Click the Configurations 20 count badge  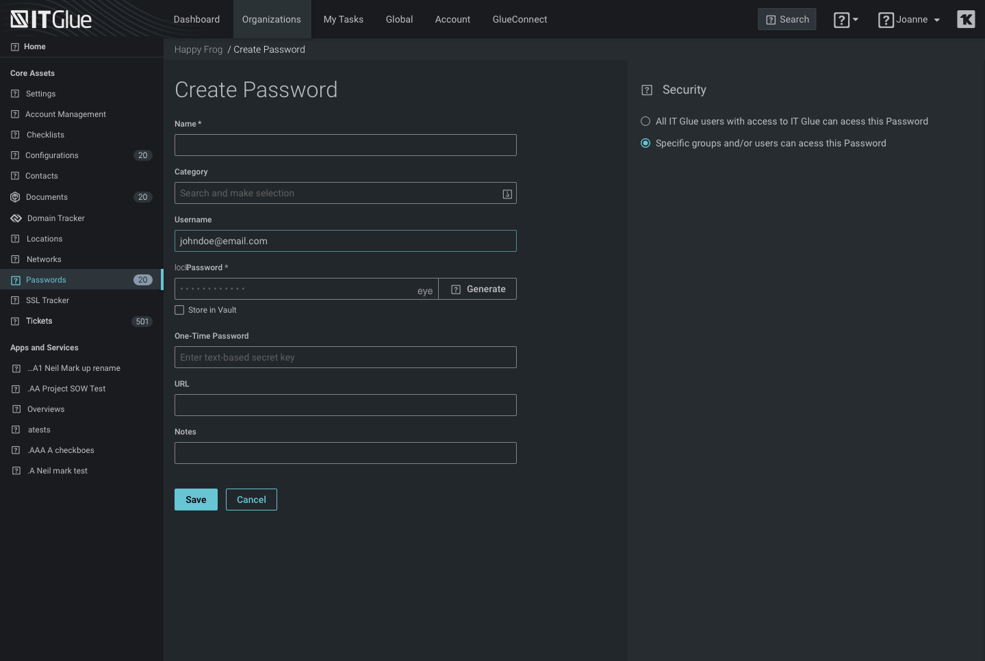[142, 155]
